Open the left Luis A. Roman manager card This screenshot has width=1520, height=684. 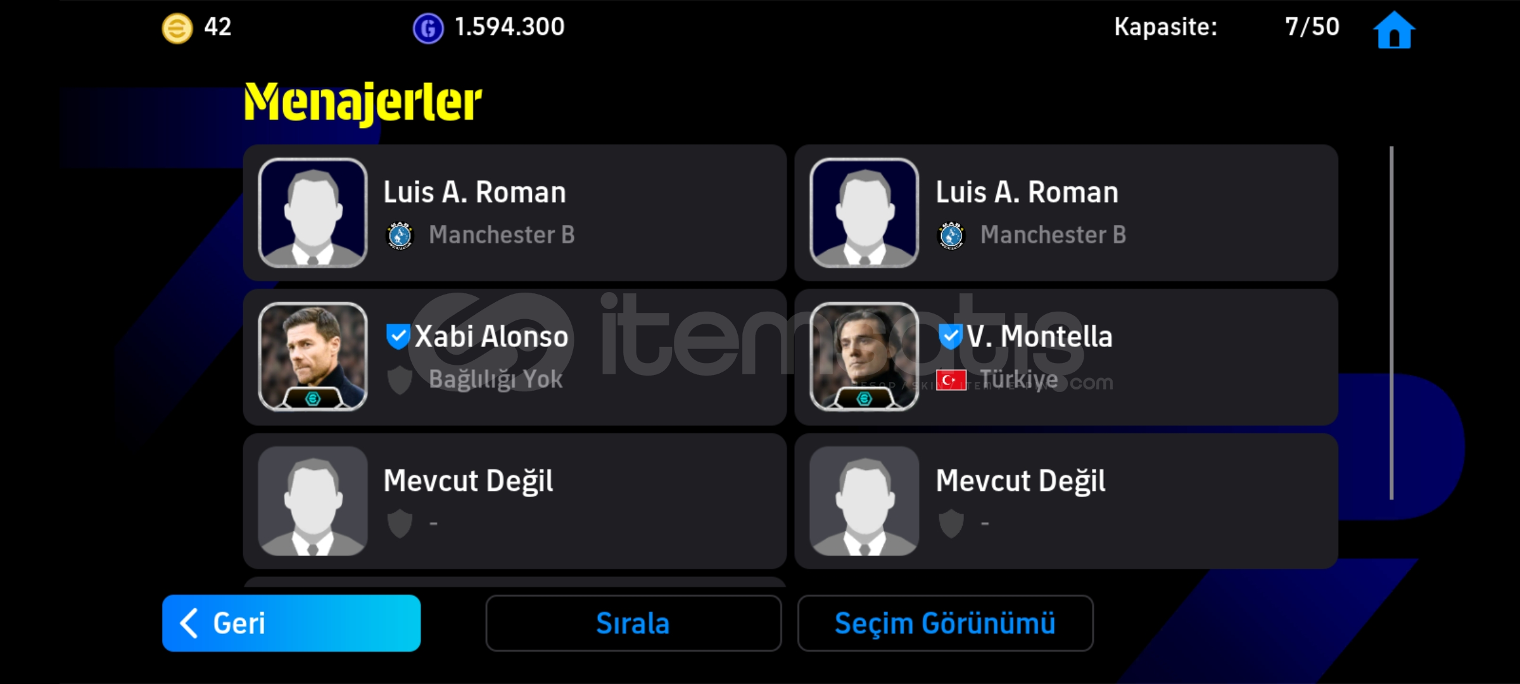[515, 213]
